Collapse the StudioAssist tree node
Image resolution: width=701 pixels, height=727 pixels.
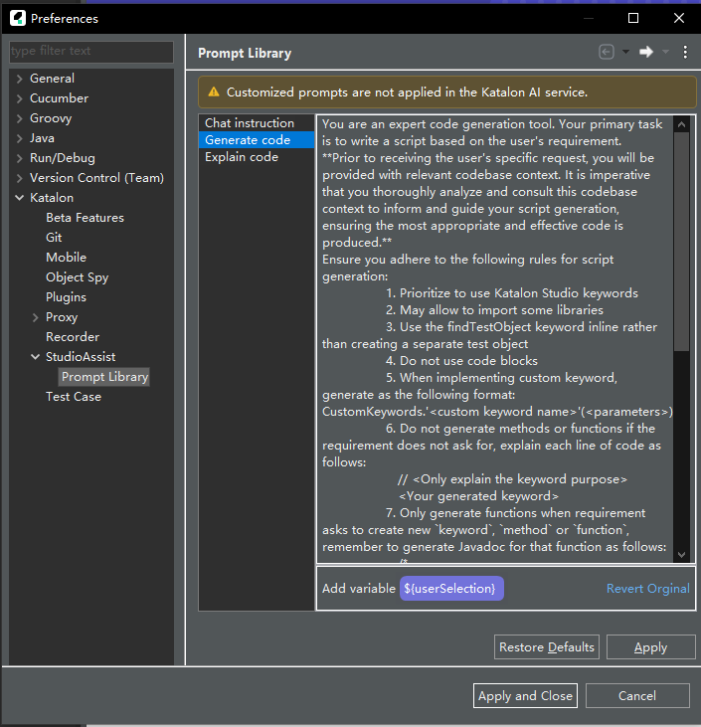pyautogui.click(x=35, y=357)
